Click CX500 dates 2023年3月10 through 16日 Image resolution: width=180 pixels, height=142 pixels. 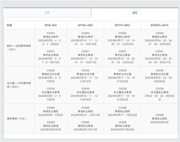coord(85,42)
